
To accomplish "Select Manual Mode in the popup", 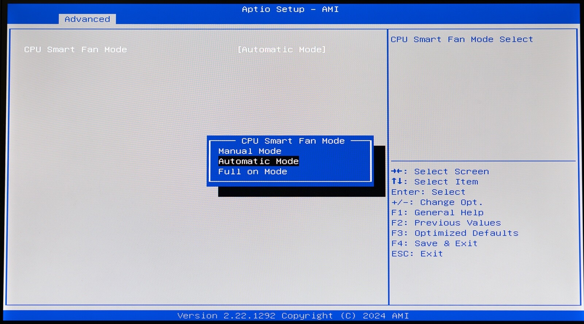I will point(250,151).
